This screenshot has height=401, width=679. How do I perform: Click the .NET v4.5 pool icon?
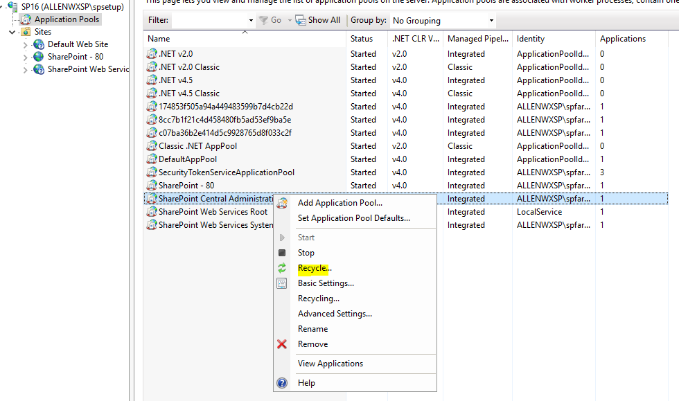[x=152, y=80]
